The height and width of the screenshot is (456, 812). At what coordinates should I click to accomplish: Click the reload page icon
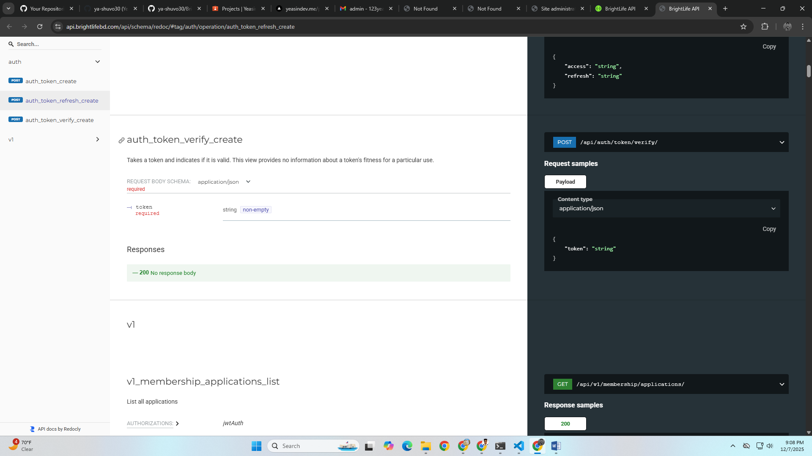pyautogui.click(x=40, y=26)
